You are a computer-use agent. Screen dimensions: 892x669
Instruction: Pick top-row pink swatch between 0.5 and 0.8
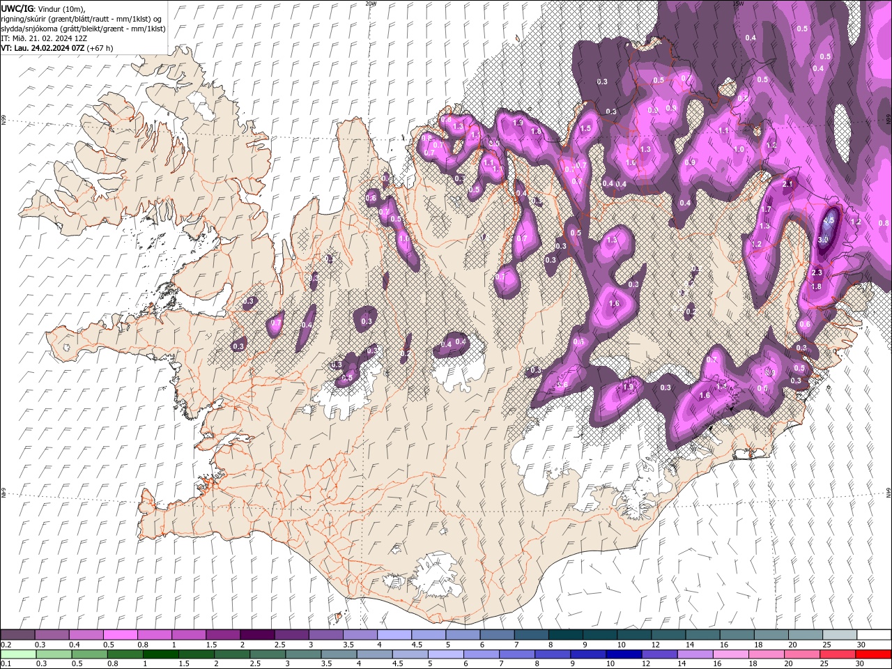[x=121, y=635]
